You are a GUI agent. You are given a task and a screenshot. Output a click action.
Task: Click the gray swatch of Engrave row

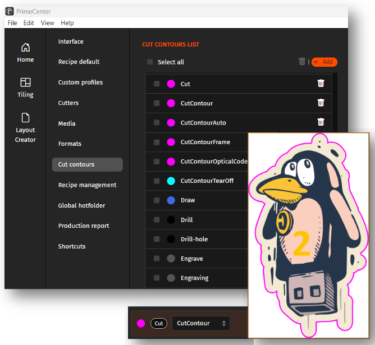pos(171,258)
